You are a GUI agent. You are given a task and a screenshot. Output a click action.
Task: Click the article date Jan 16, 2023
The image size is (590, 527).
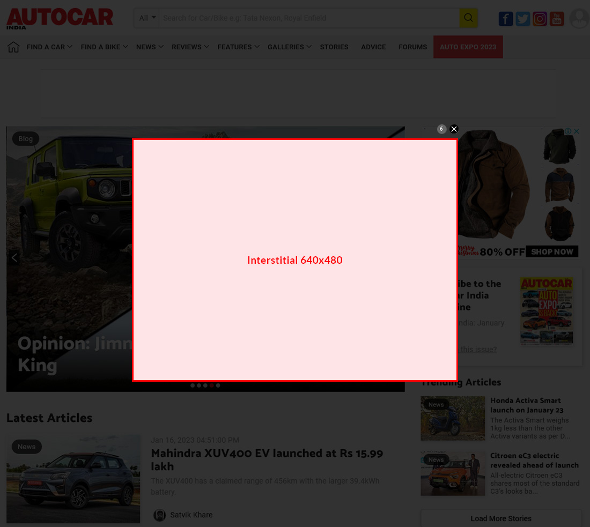[x=195, y=440]
